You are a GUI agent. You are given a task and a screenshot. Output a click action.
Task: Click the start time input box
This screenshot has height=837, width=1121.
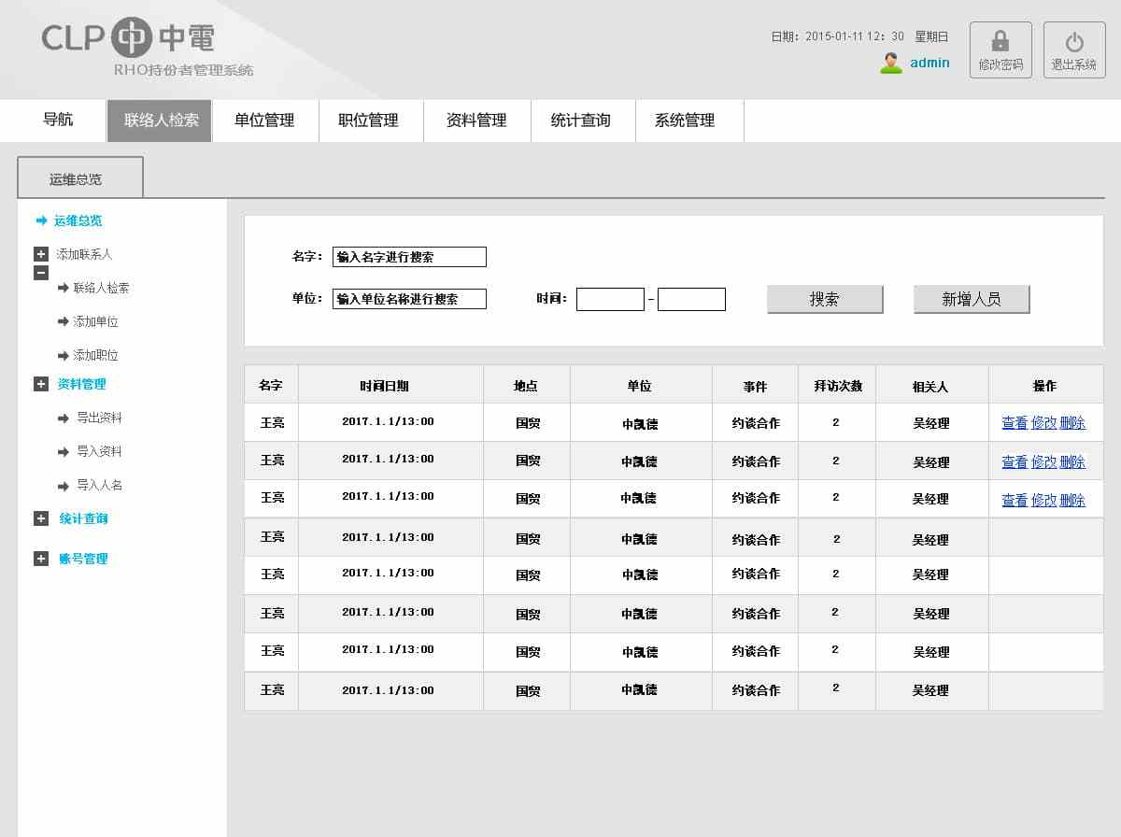pos(610,299)
